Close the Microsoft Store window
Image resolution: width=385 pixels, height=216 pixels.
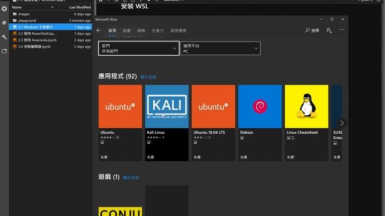[343, 19]
